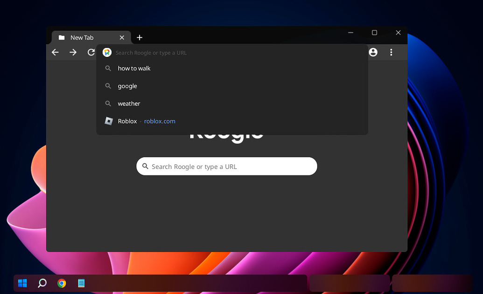The height and width of the screenshot is (294, 483).
Task: Click the search icon inside the Roogle search bar
Action: 145,166
